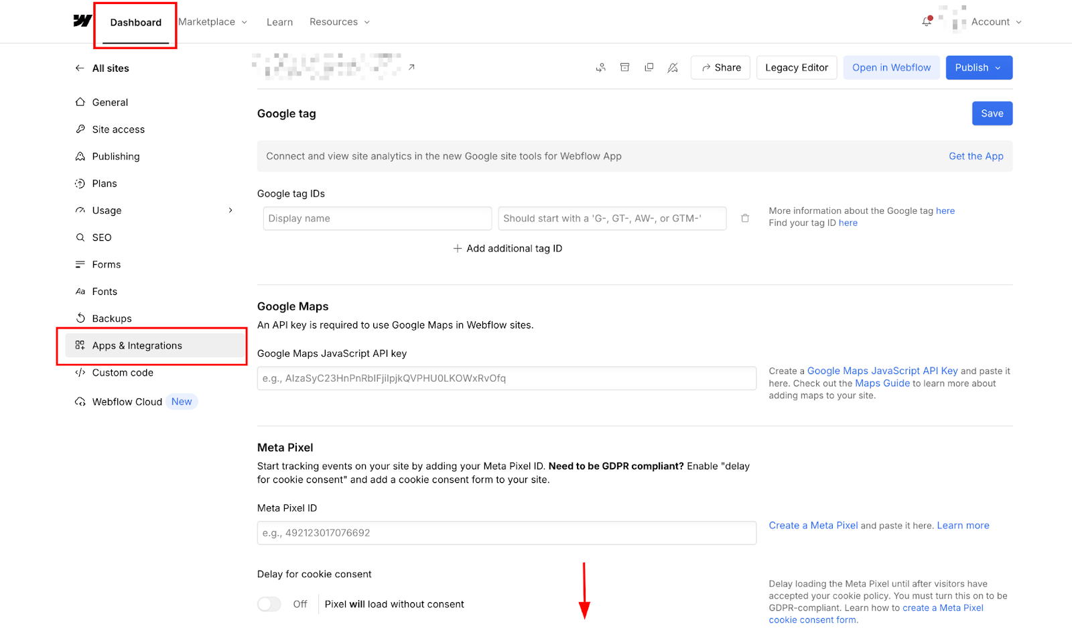Click Open in Webflow button

point(891,68)
